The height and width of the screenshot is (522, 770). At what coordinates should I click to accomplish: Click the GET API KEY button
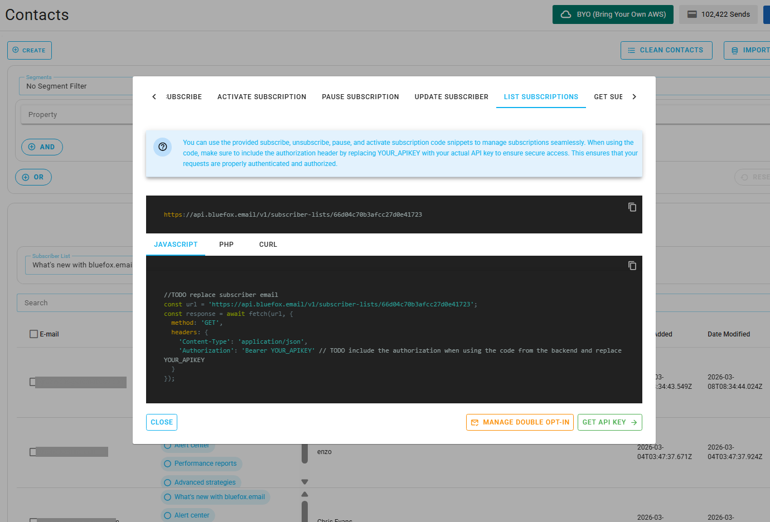(x=609, y=422)
